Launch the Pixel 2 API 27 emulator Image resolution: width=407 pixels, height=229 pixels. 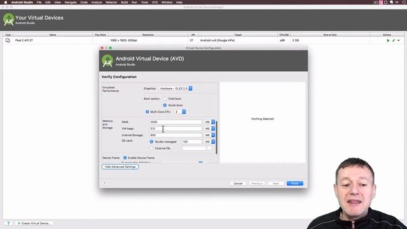(x=388, y=41)
